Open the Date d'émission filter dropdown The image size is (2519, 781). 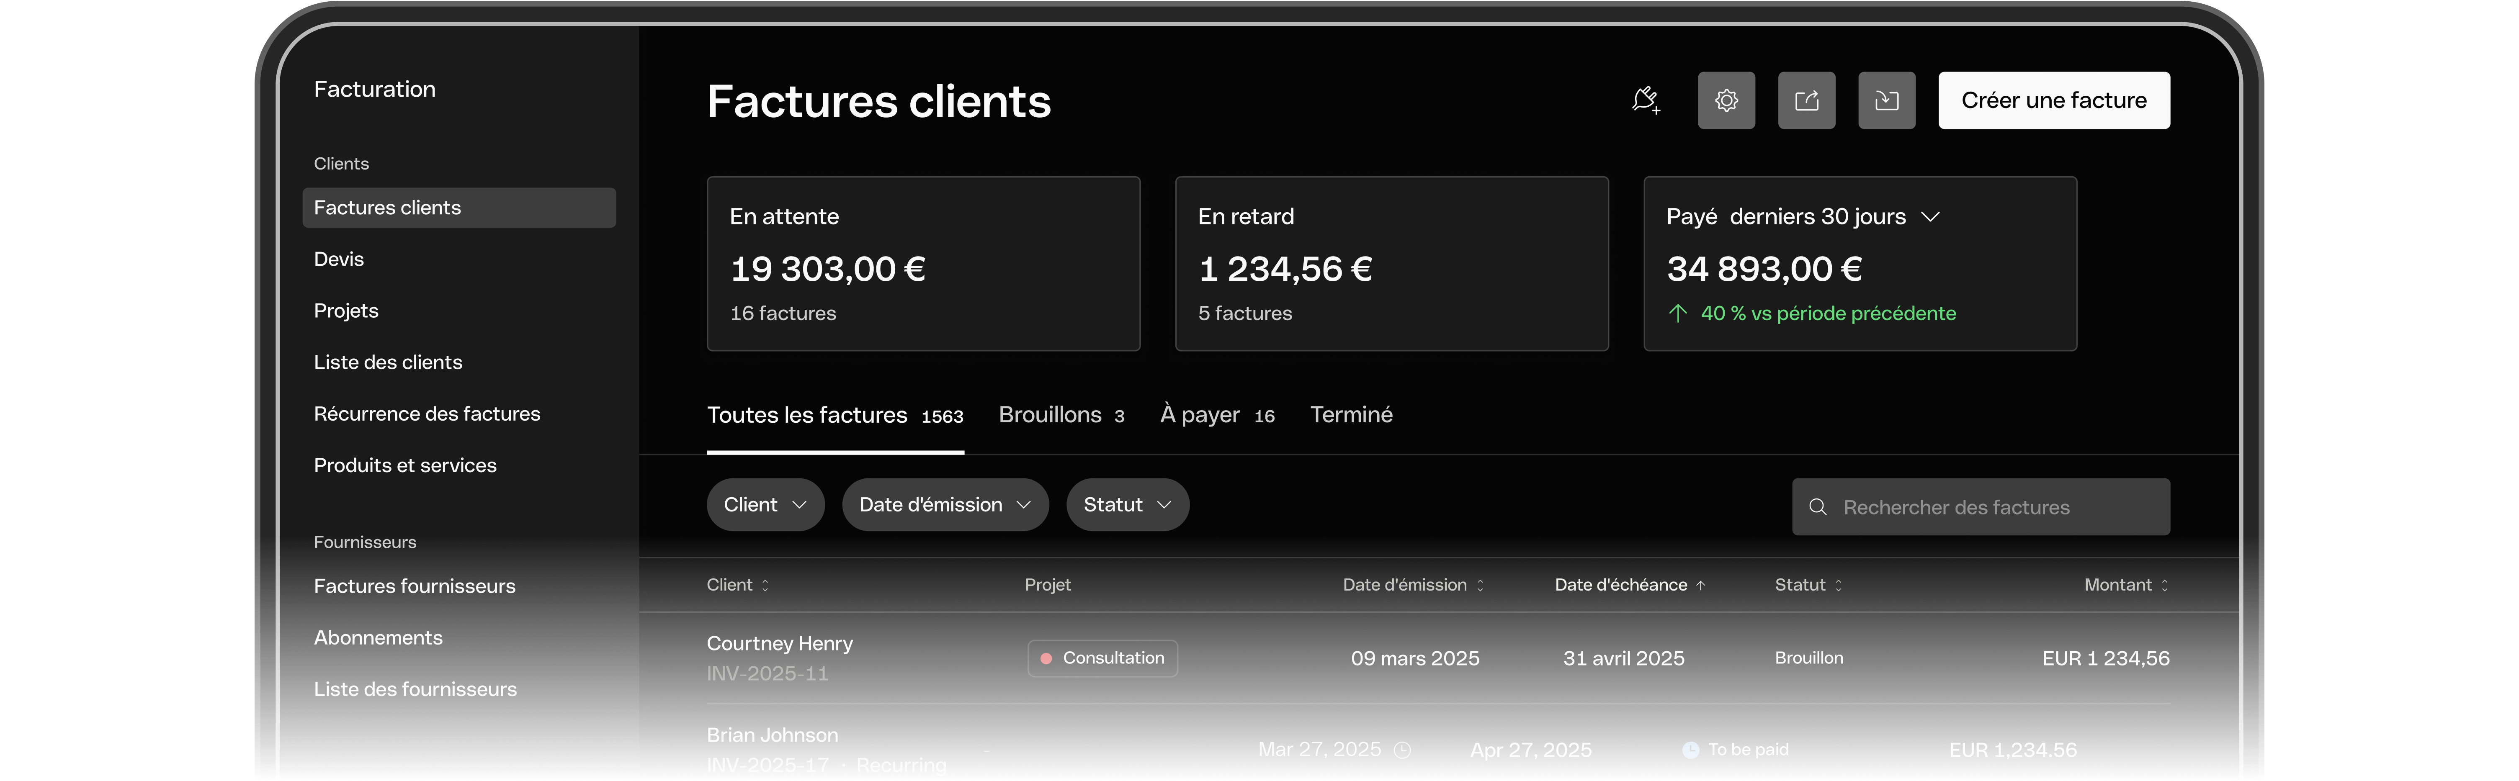click(x=945, y=504)
